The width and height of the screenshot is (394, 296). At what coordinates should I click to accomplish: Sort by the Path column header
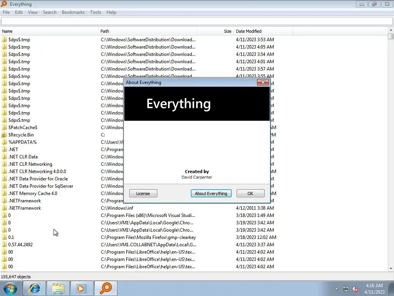147,31
